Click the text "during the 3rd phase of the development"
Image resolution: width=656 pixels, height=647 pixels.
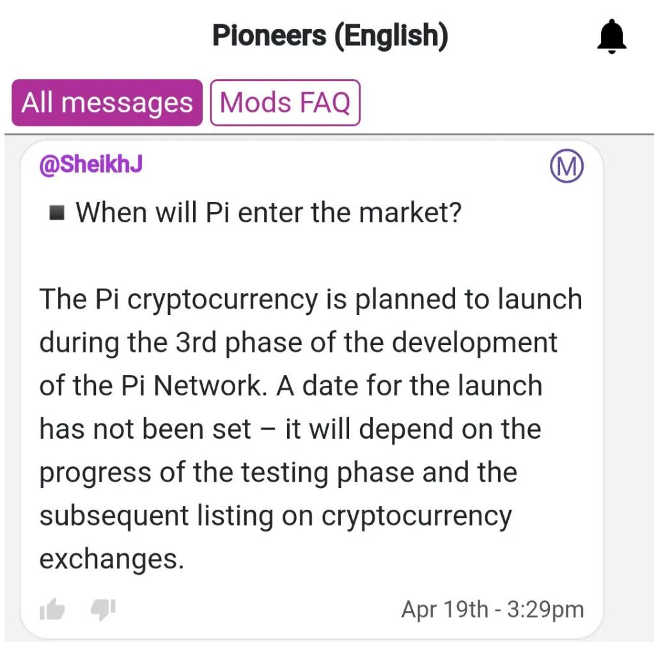click(299, 343)
